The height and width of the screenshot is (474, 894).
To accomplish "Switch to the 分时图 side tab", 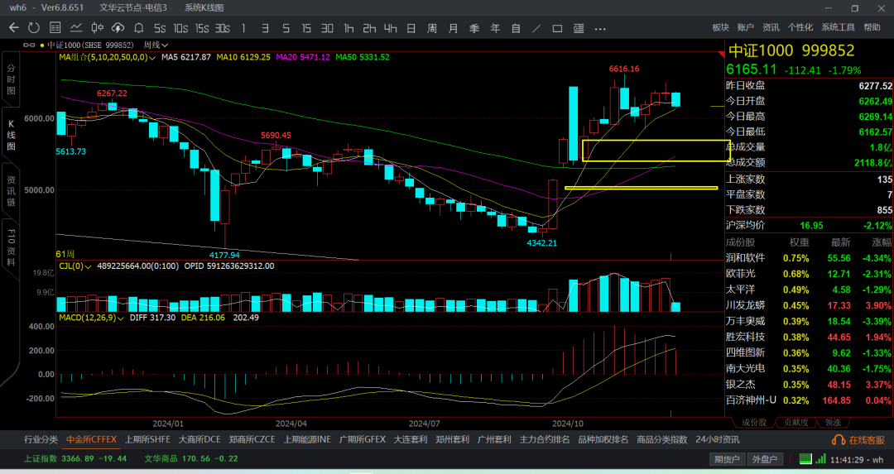I will pos(11,79).
